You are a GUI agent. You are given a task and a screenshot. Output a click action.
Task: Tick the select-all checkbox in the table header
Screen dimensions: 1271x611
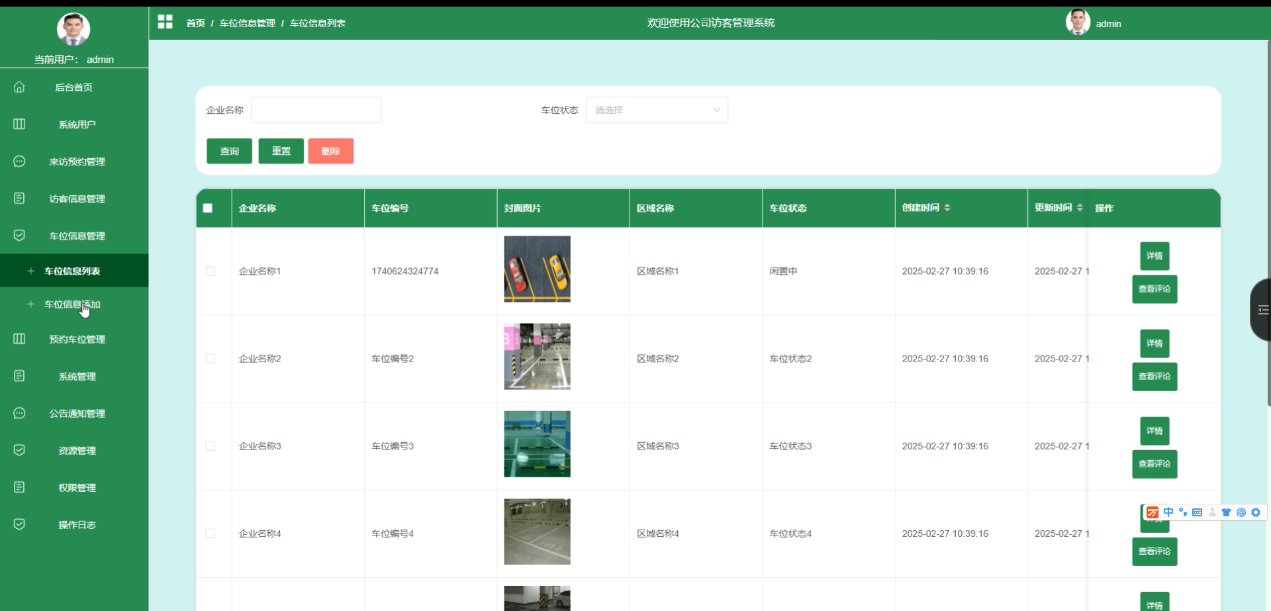point(208,208)
